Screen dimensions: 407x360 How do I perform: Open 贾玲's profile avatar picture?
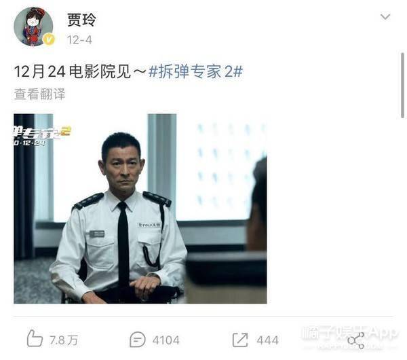point(33,26)
